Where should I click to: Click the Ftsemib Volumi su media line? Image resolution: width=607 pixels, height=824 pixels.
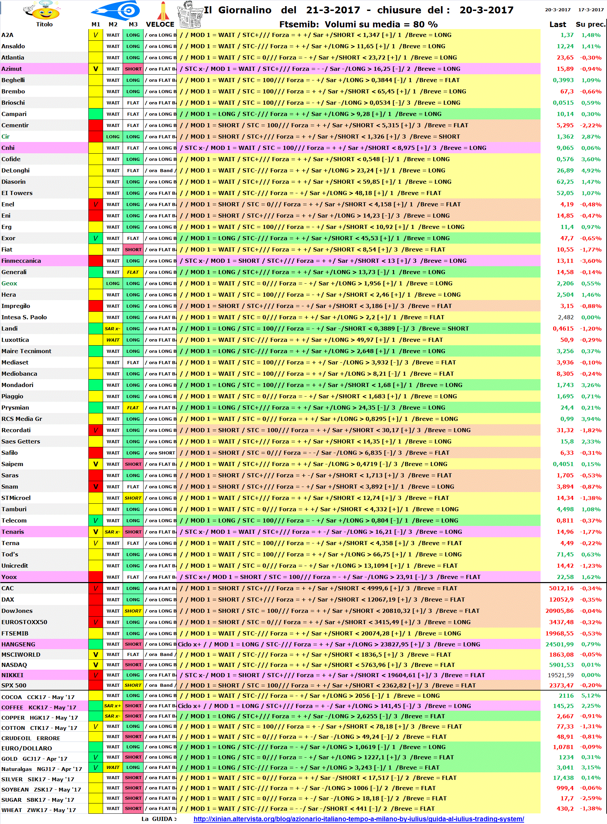click(358, 24)
